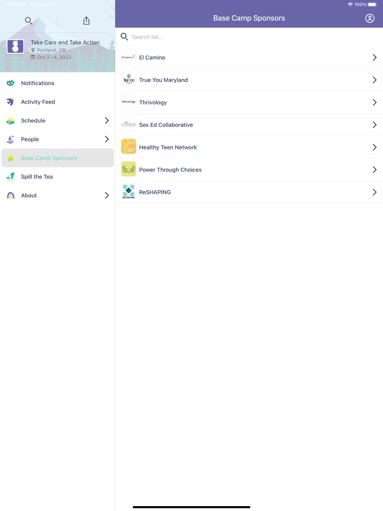Select Spill the Tea menu item
This screenshot has width=383, height=511.
tap(57, 177)
